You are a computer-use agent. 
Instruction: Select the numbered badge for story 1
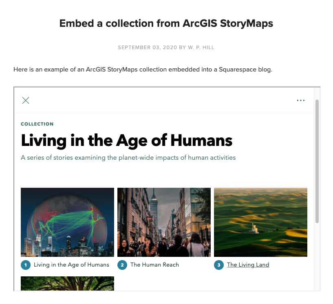point(25,265)
